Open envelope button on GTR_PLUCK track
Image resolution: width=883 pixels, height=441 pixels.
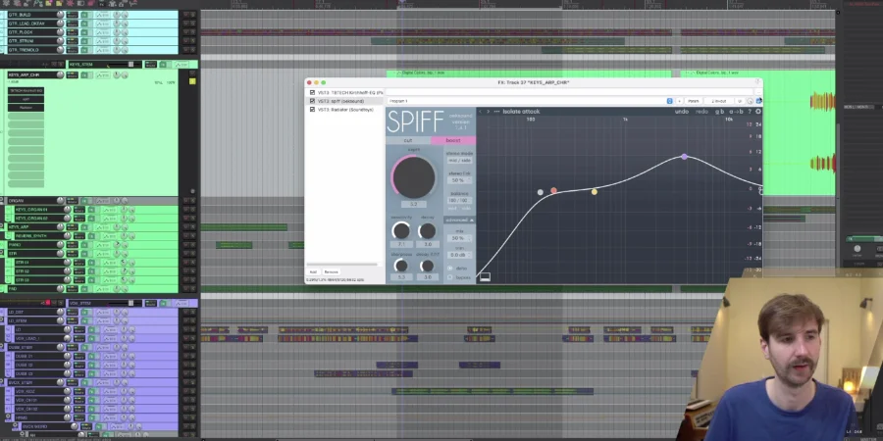(102, 32)
